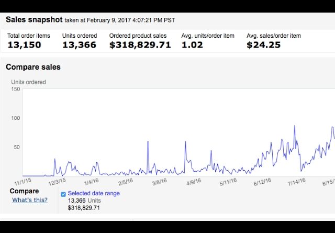Click the Selected date range label
This screenshot has width=335, height=233.
[94, 194]
